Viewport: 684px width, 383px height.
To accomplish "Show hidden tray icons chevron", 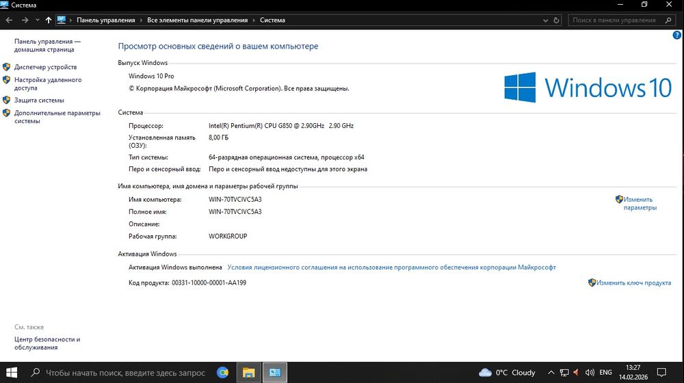I will (x=551, y=373).
